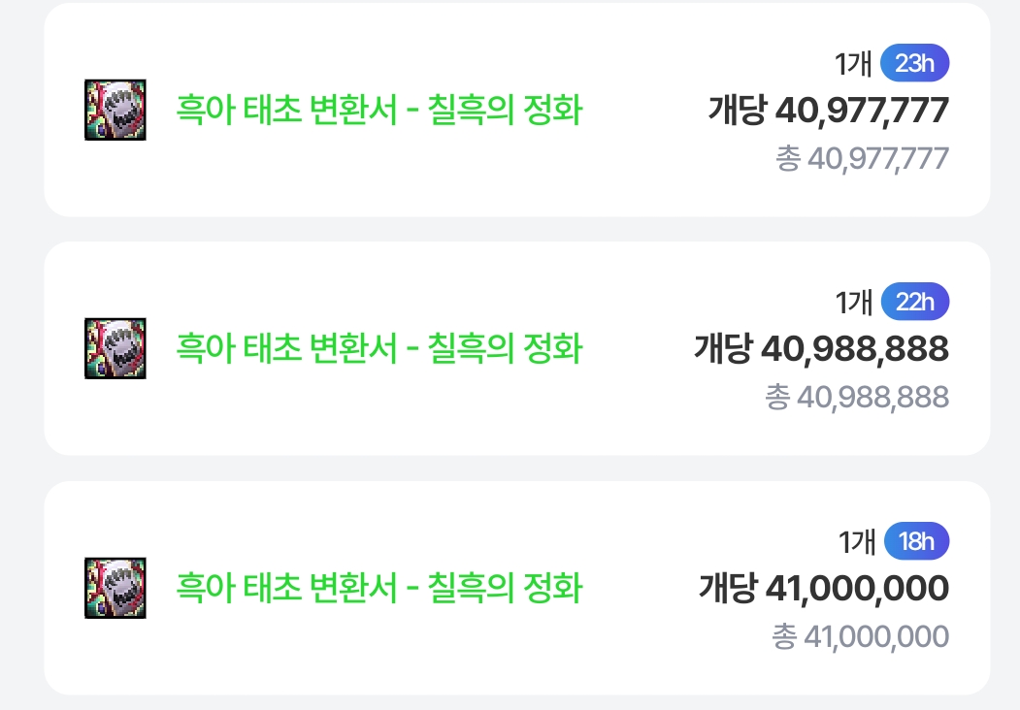This screenshot has width=1020, height=710.
Task: Click the total price 총 40,977,777
Action: [861, 158]
